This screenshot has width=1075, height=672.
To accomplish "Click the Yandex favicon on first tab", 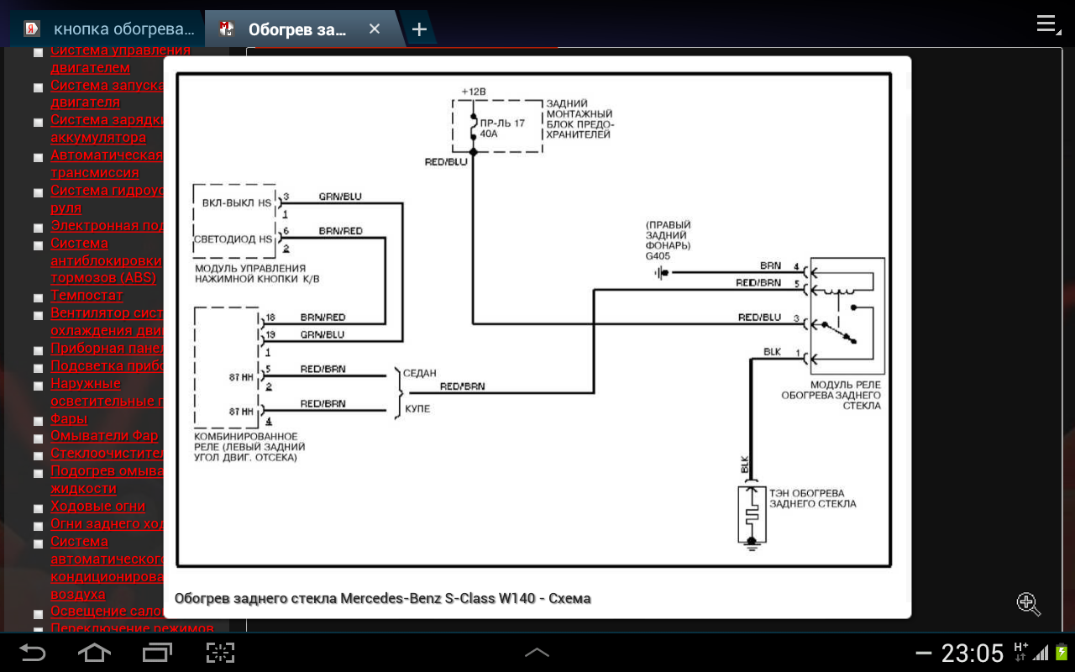I will pyautogui.click(x=32, y=29).
